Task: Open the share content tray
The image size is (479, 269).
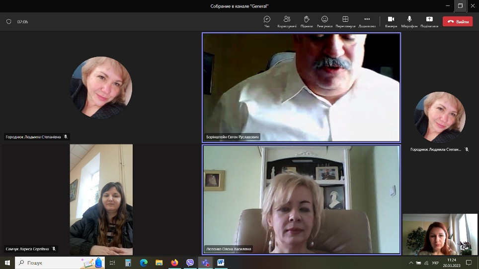Action: click(429, 21)
